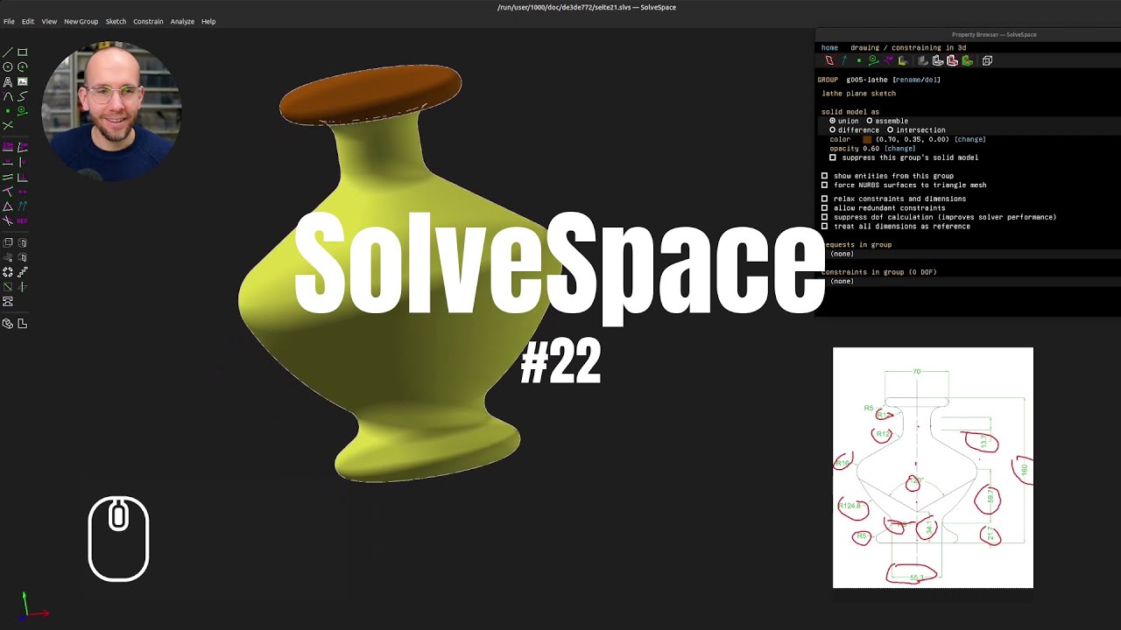This screenshot has width=1121, height=630.
Task: Click the brown group color swatch
Action: point(867,139)
